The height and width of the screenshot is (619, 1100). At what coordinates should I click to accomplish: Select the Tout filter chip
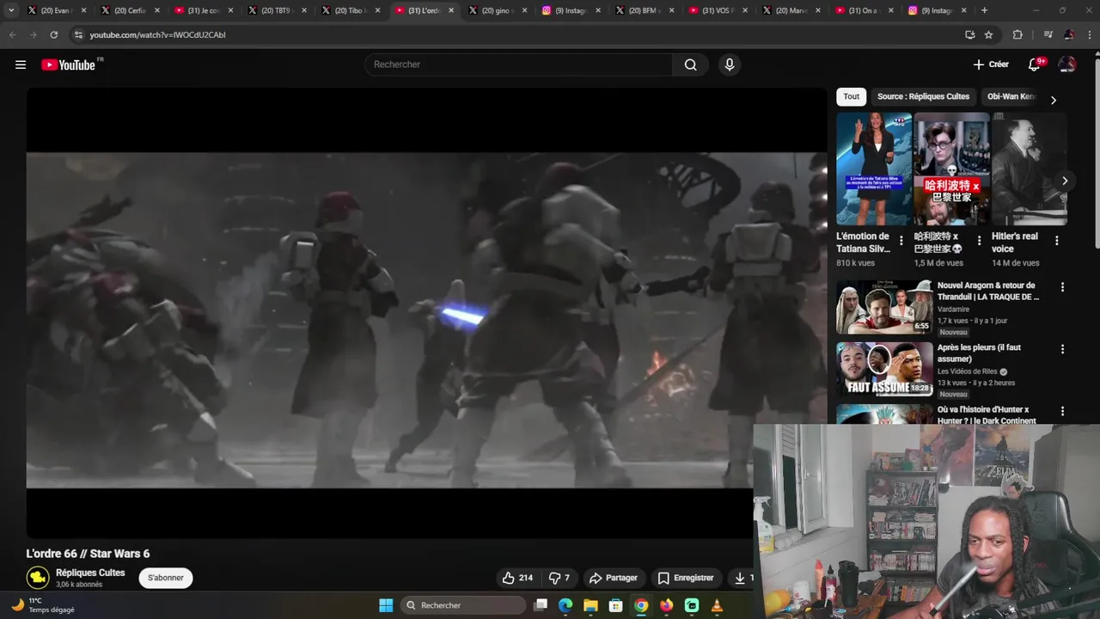pos(851,96)
